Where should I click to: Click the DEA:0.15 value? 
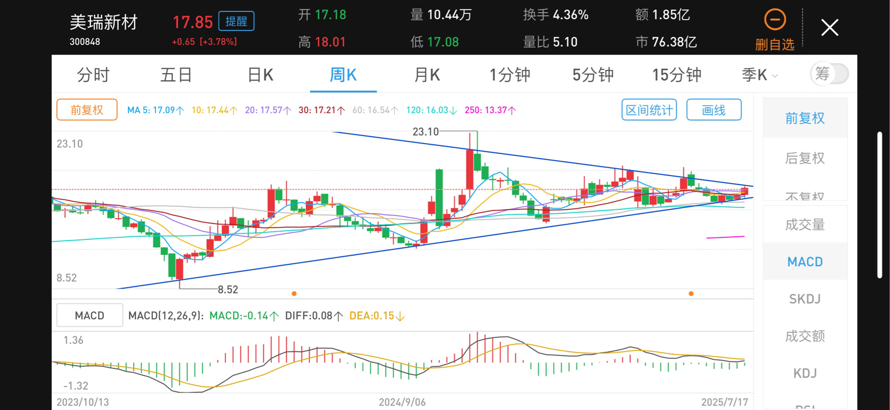[377, 316]
